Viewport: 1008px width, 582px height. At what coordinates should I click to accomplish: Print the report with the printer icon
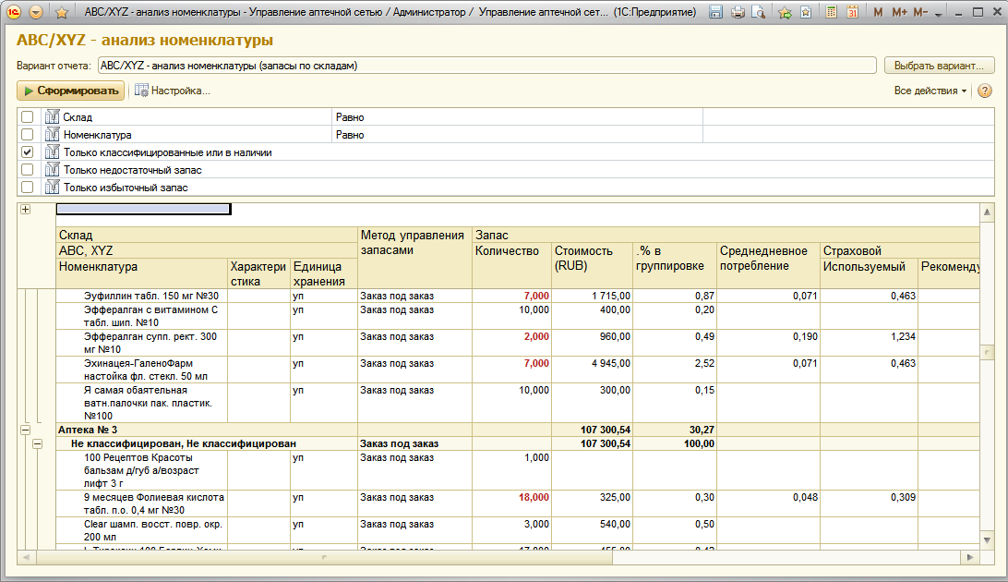tap(738, 12)
